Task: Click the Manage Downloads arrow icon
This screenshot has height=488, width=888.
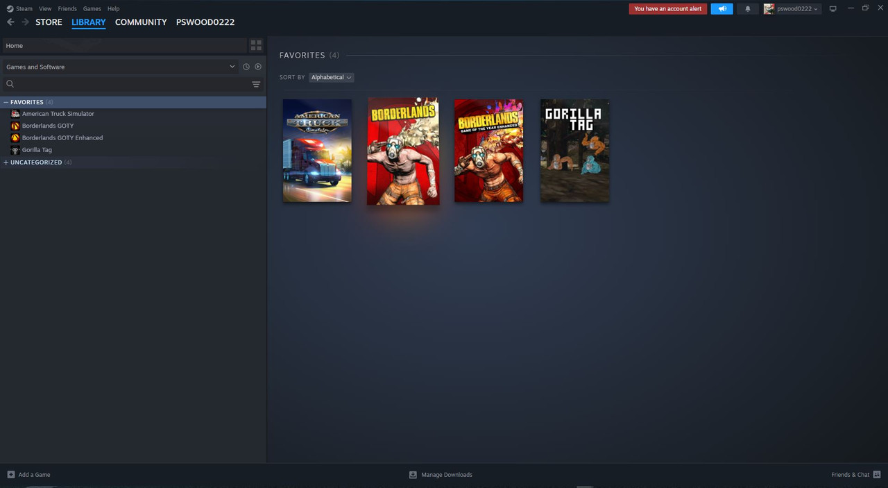Action: pyautogui.click(x=413, y=475)
